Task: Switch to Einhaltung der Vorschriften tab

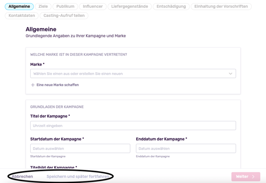Action: click(x=221, y=6)
